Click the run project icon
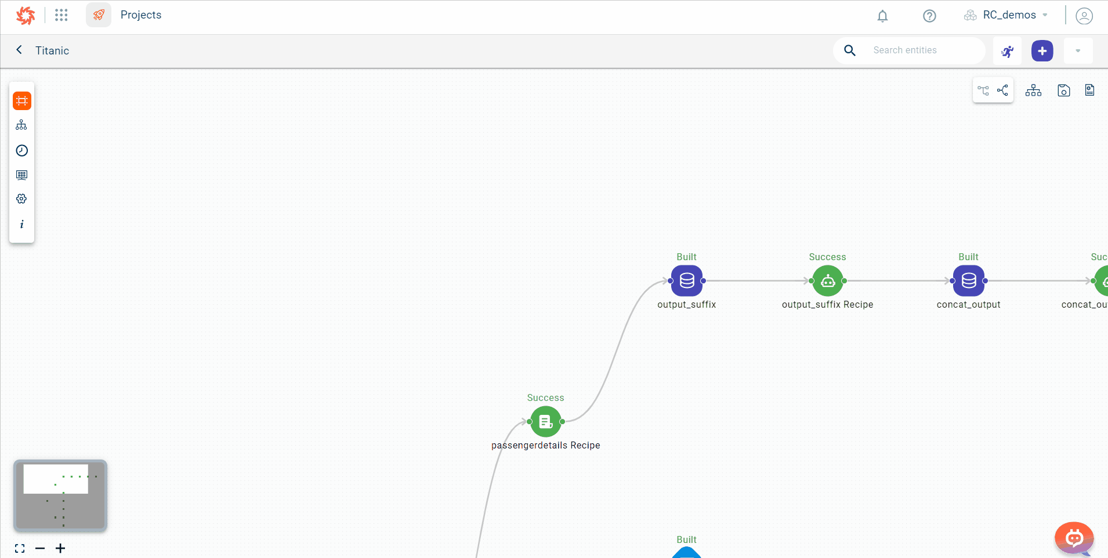 (1008, 51)
